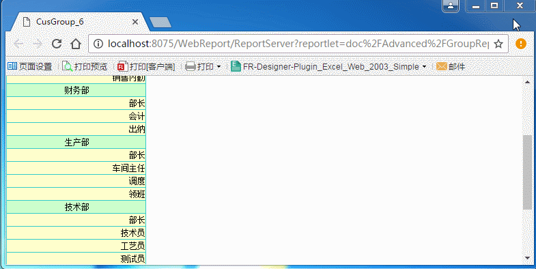
Task: Open the orange alert menu icon
Action: click(x=520, y=44)
